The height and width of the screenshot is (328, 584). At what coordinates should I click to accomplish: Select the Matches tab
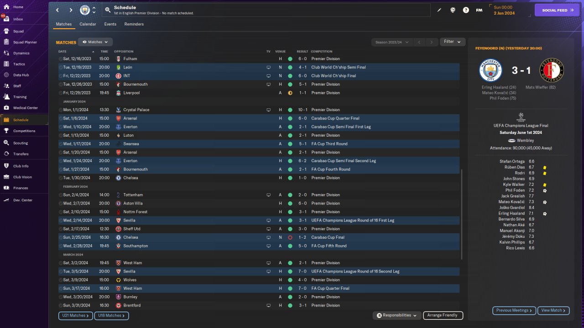(x=64, y=24)
